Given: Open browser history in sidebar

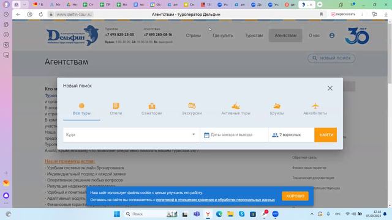Looking at the screenshot, I should [6, 15].
